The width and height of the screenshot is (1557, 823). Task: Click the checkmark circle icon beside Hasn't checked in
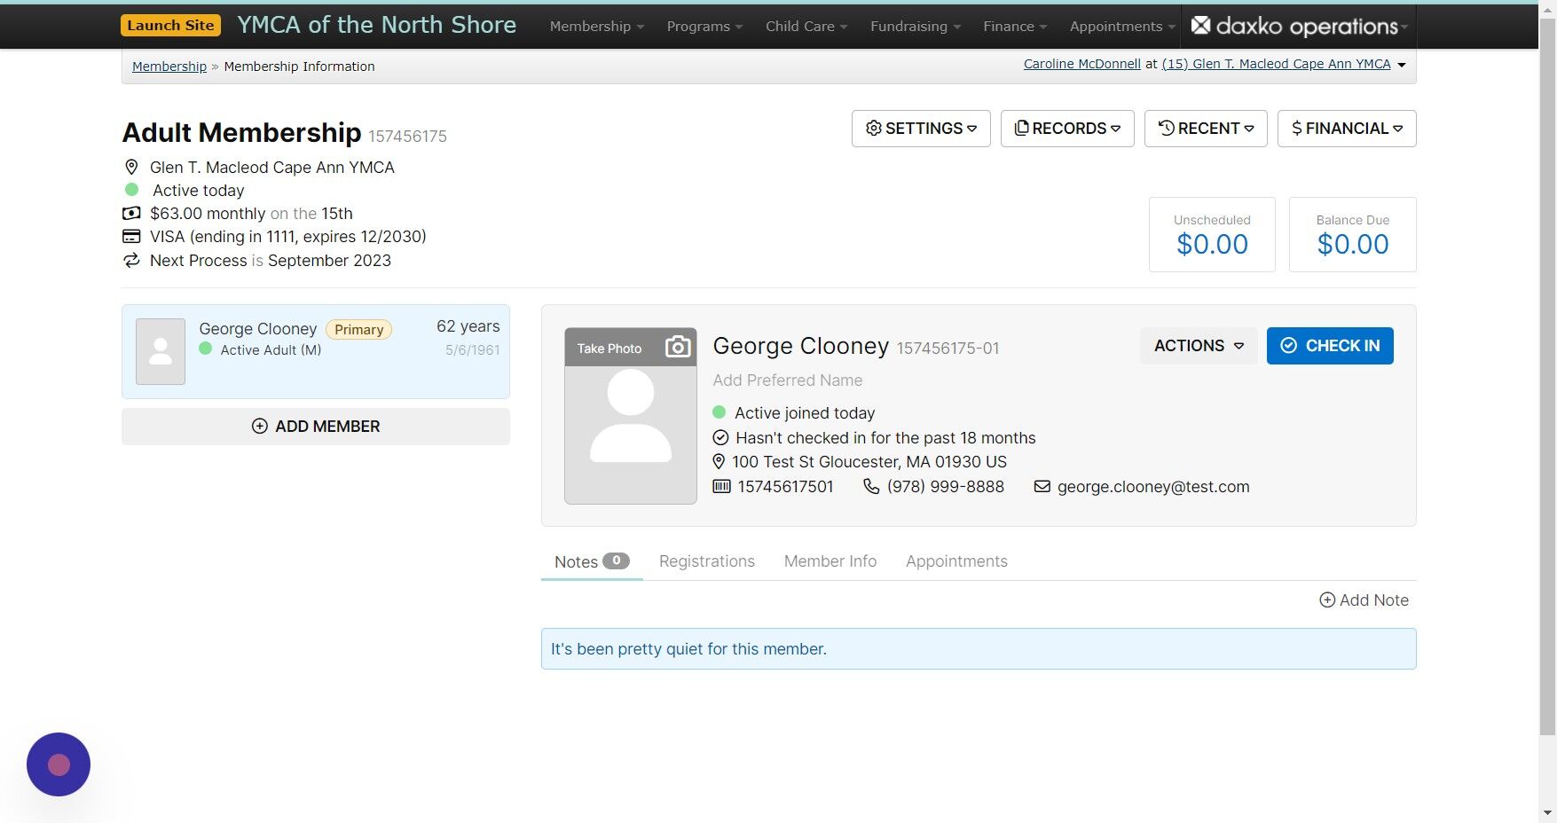coord(720,437)
